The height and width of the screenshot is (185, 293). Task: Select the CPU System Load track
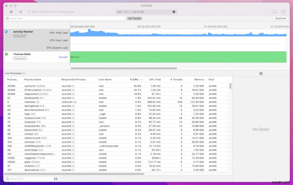57,48
